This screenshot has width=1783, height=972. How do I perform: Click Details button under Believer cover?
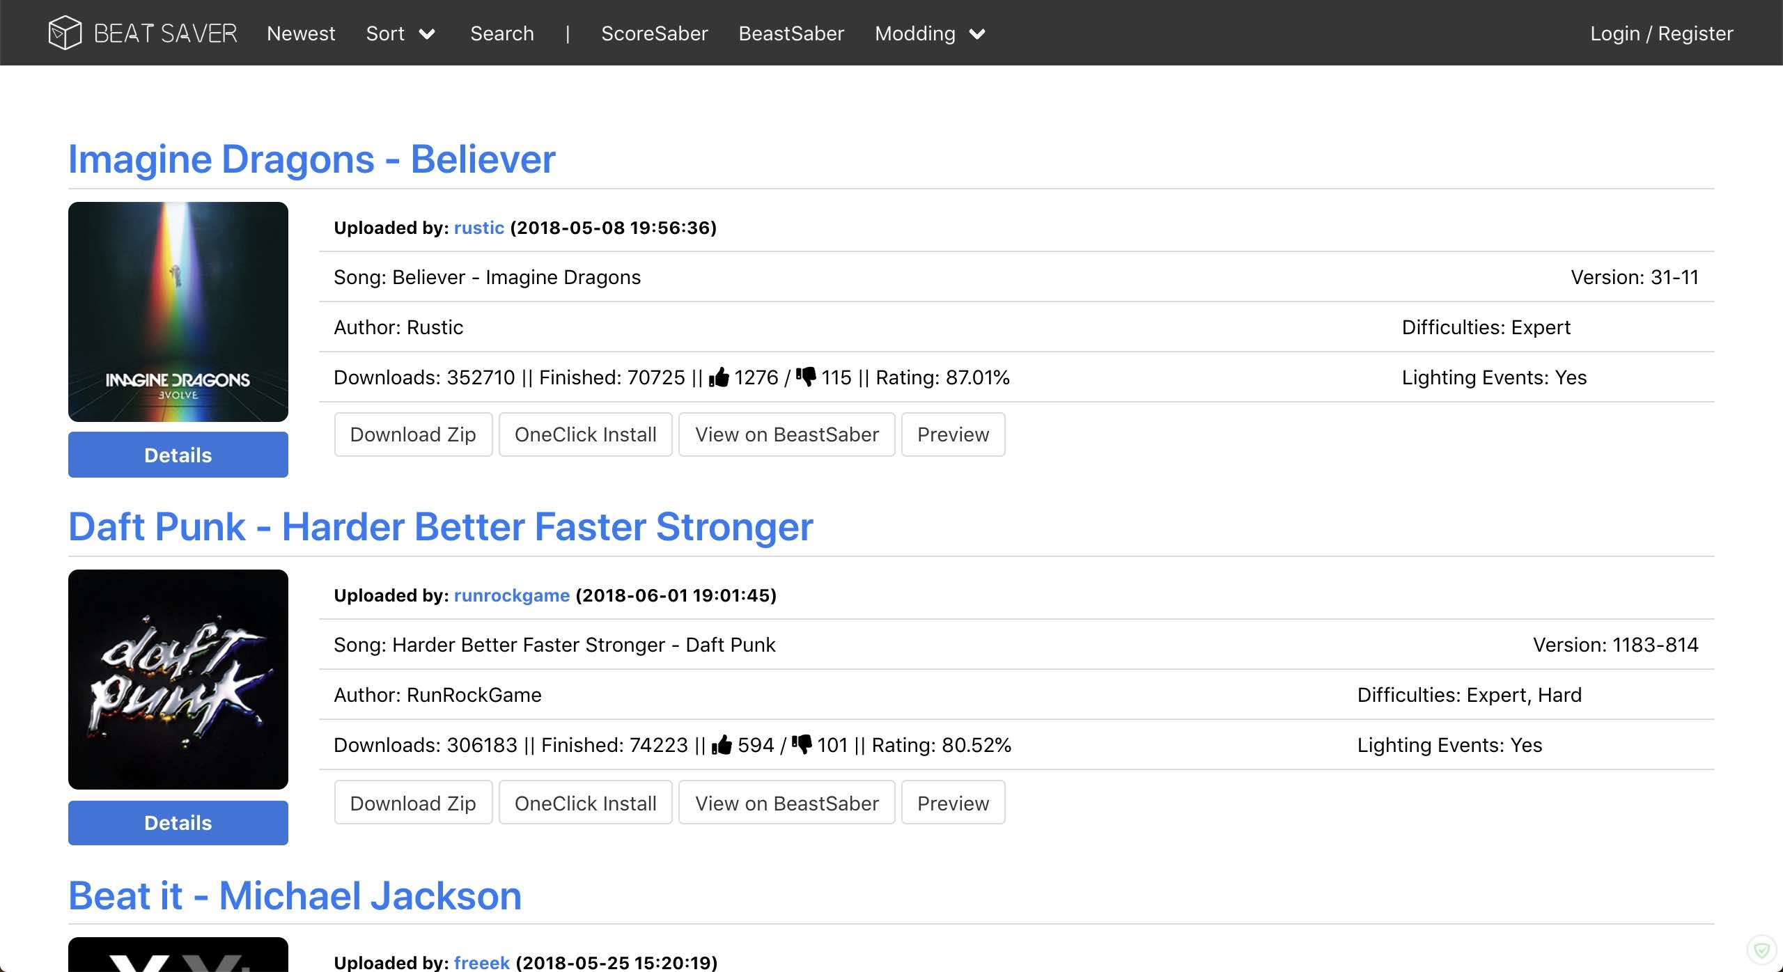(x=178, y=455)
